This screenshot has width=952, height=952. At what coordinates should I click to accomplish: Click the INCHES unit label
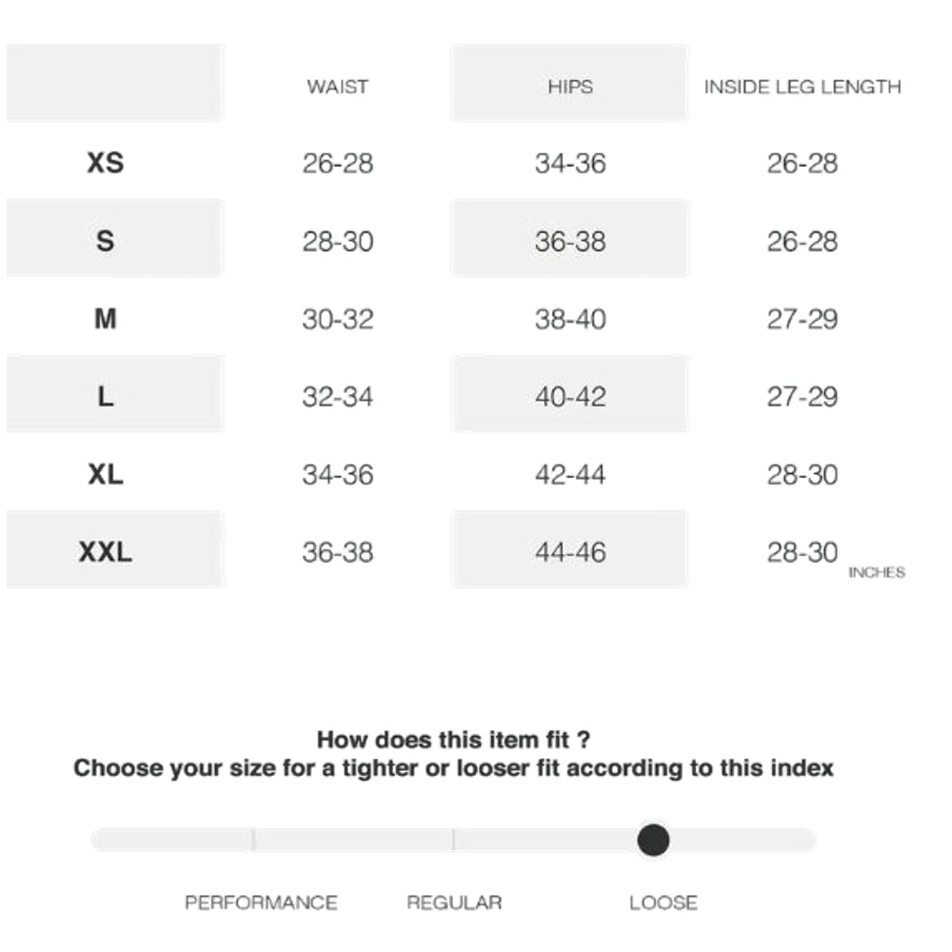click(876, 573)
